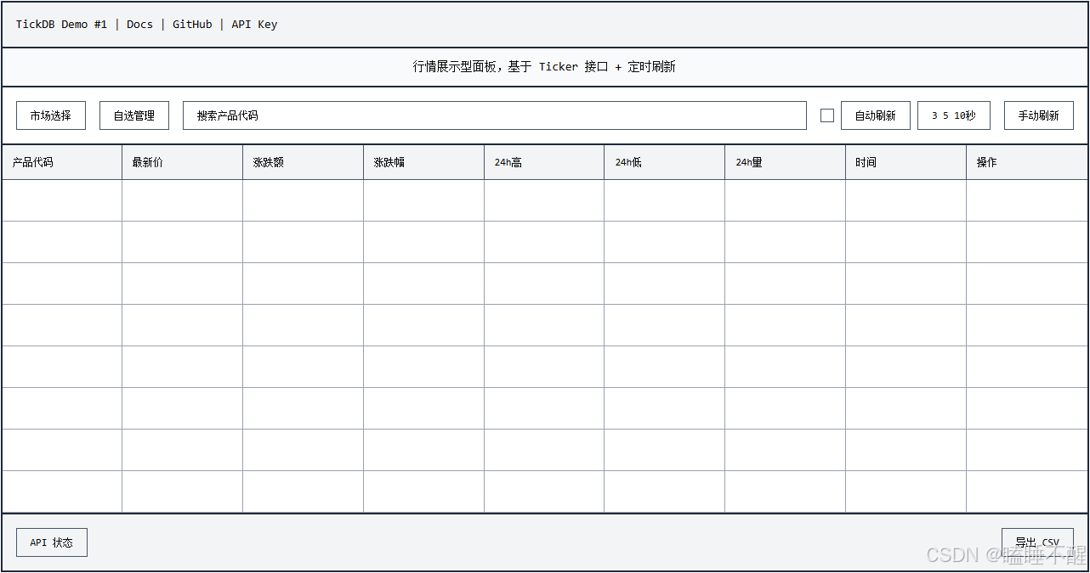The width and height of the screenshot is (1090, 573).
Task: Sort by 涨跌幅 column header
Action: pos(389,162)
